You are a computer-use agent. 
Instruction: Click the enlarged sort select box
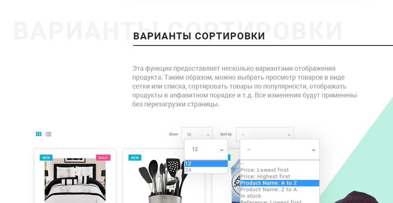coord(280,149)
